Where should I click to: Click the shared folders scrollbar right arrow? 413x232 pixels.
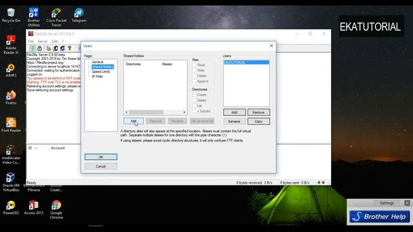184,112
